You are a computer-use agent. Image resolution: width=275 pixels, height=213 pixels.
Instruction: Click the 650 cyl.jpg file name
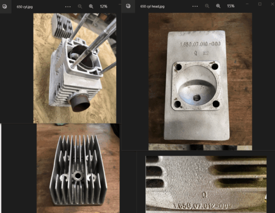[24, 7]
